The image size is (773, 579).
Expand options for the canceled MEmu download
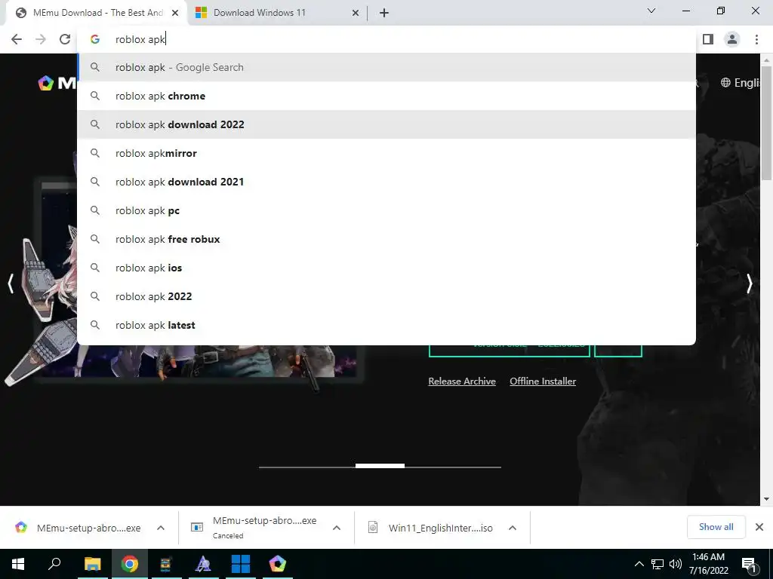[337, 528]
